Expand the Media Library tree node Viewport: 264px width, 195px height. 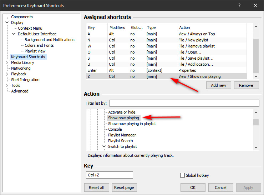[x=7, y=62]
